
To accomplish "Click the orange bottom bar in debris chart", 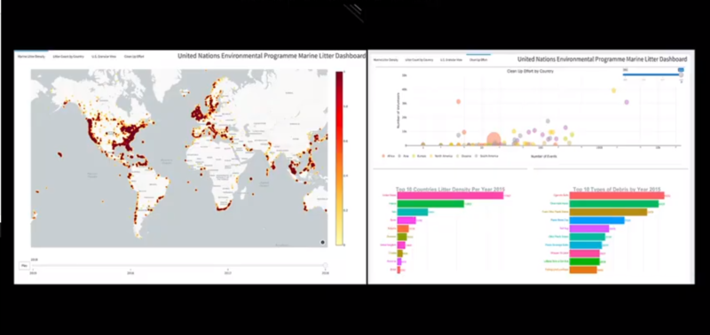I will coord(583,270).
